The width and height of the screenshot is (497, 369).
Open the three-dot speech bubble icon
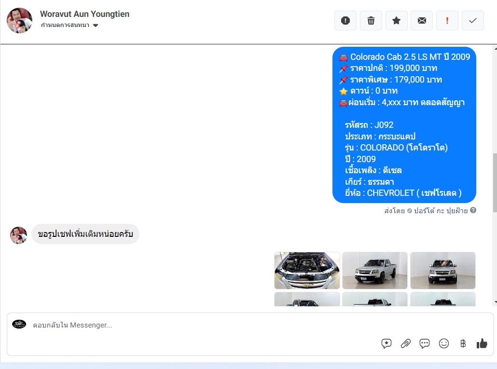(425, 343)
